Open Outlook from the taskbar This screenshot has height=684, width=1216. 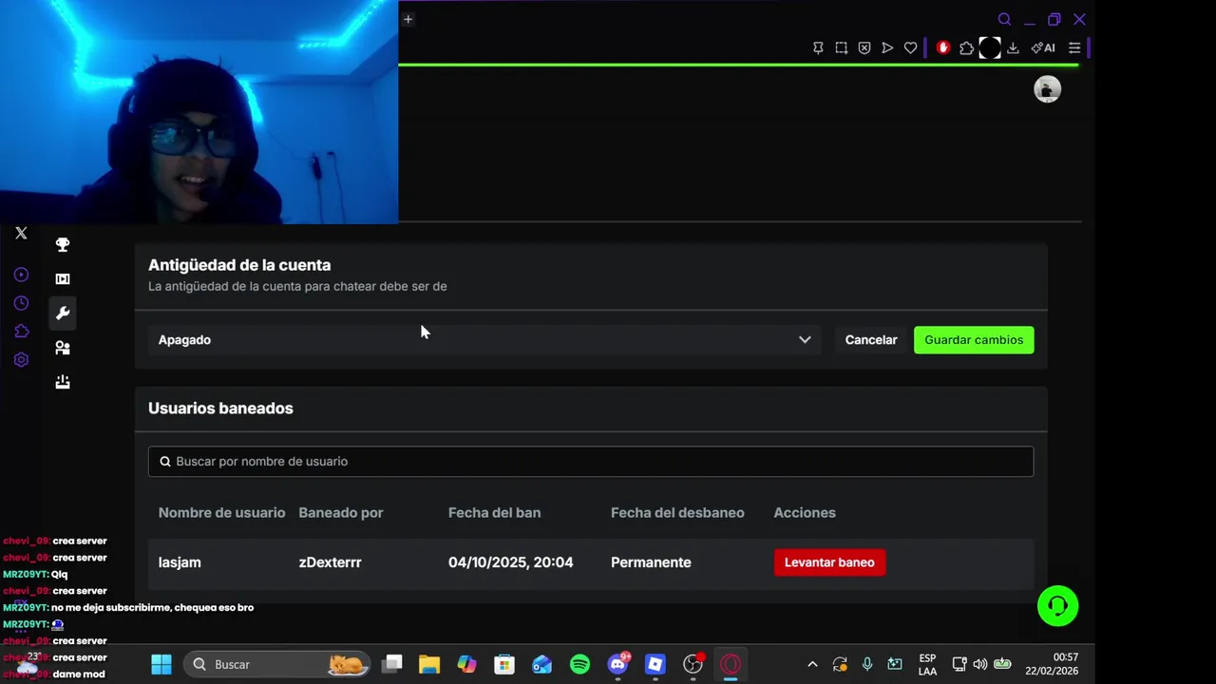point(541,664)
